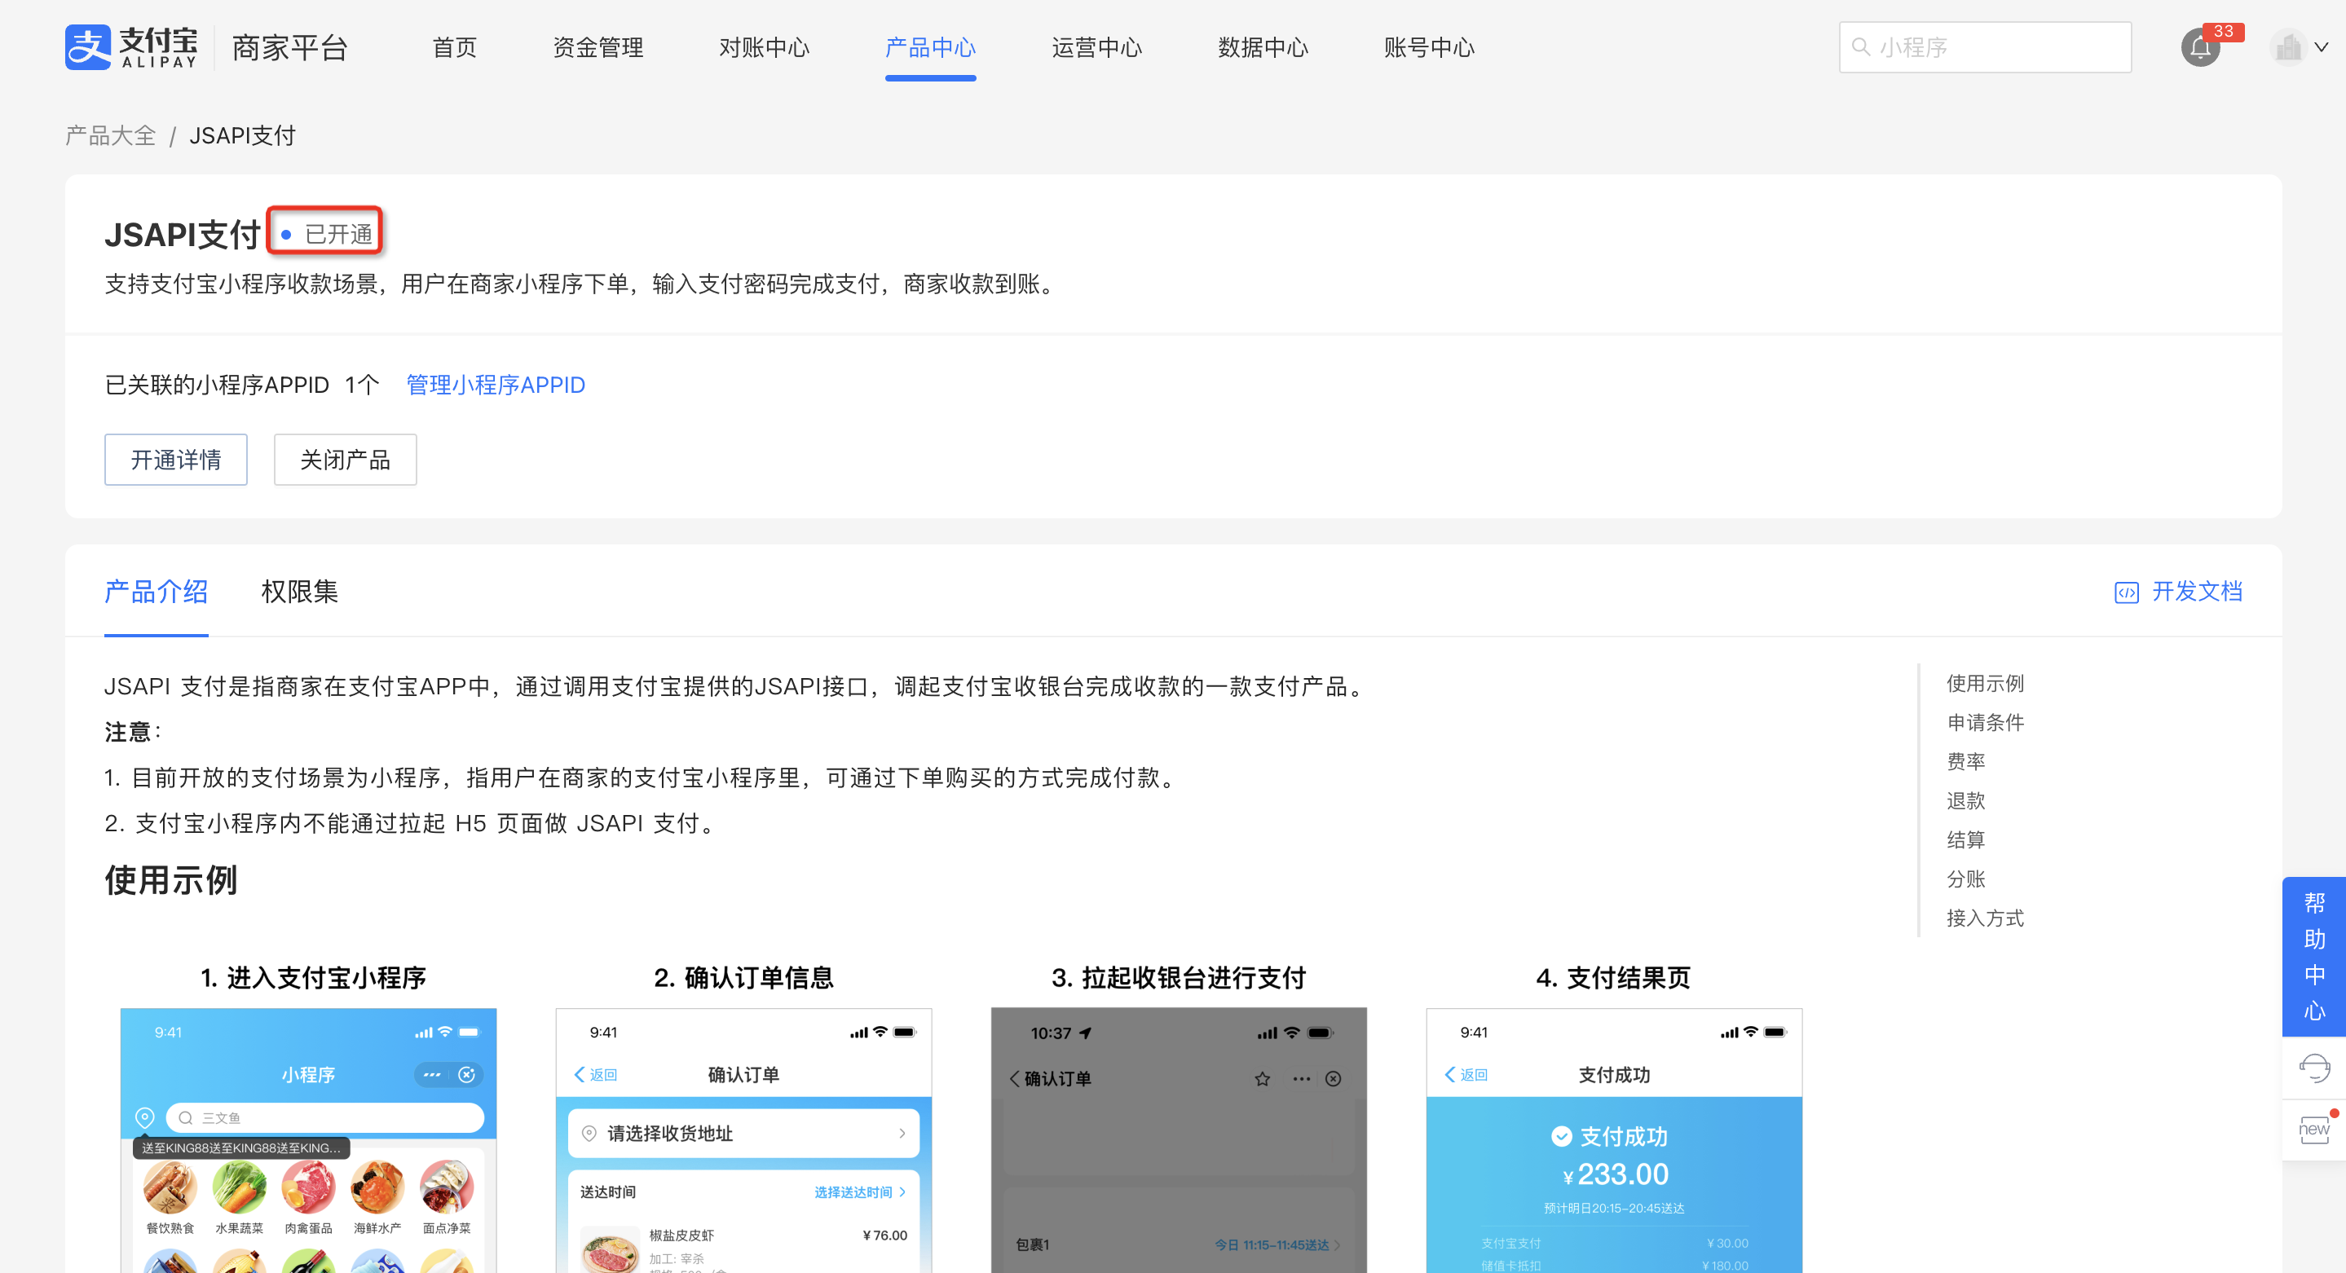Open the 运营中心 menu

click(1096, 48)
